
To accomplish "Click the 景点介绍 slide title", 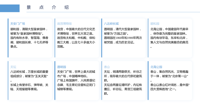I will click(x=48, y=7).
